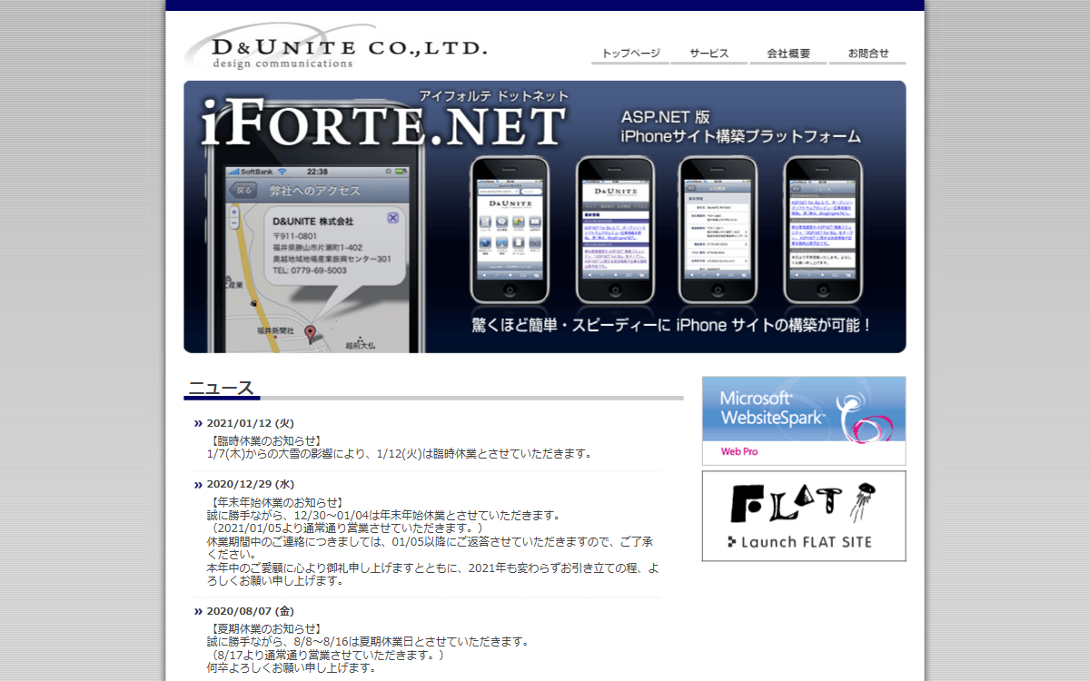Click the arrow bullet beside 2020/12/29

coord(198,485)
